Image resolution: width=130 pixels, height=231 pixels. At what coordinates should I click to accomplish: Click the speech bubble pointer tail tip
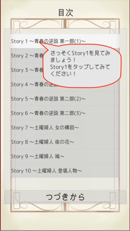tap(40, 43)
